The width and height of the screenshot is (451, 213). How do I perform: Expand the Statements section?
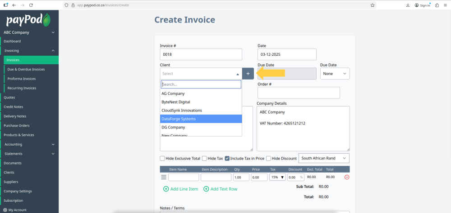coord(29,154)
